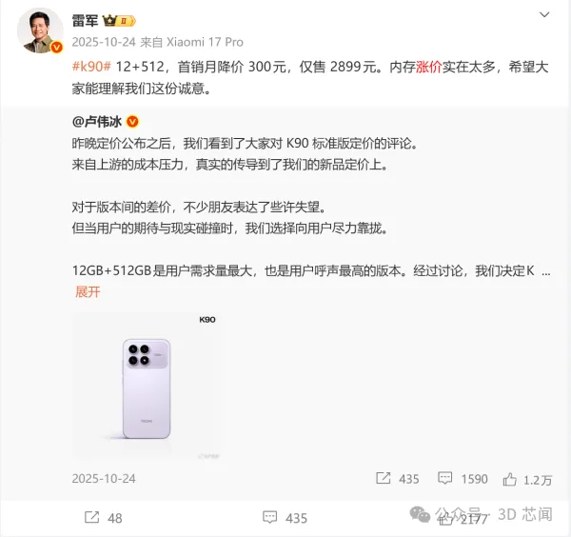Viewport: 571px width, 537px height.
Task: Click the 2025-10-24 timestamp under 雷军
Action: [104, 42]
